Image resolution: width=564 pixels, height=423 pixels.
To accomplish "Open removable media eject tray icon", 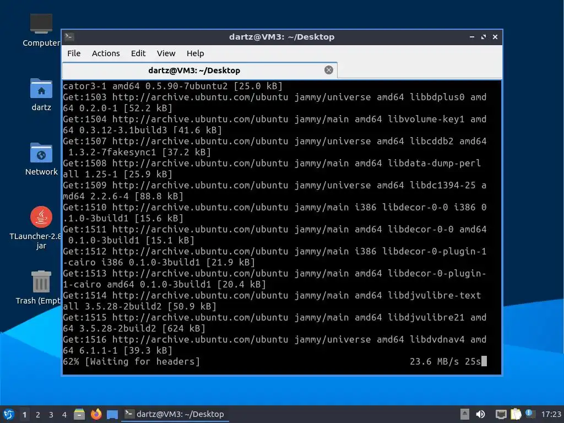I will 464,414.
